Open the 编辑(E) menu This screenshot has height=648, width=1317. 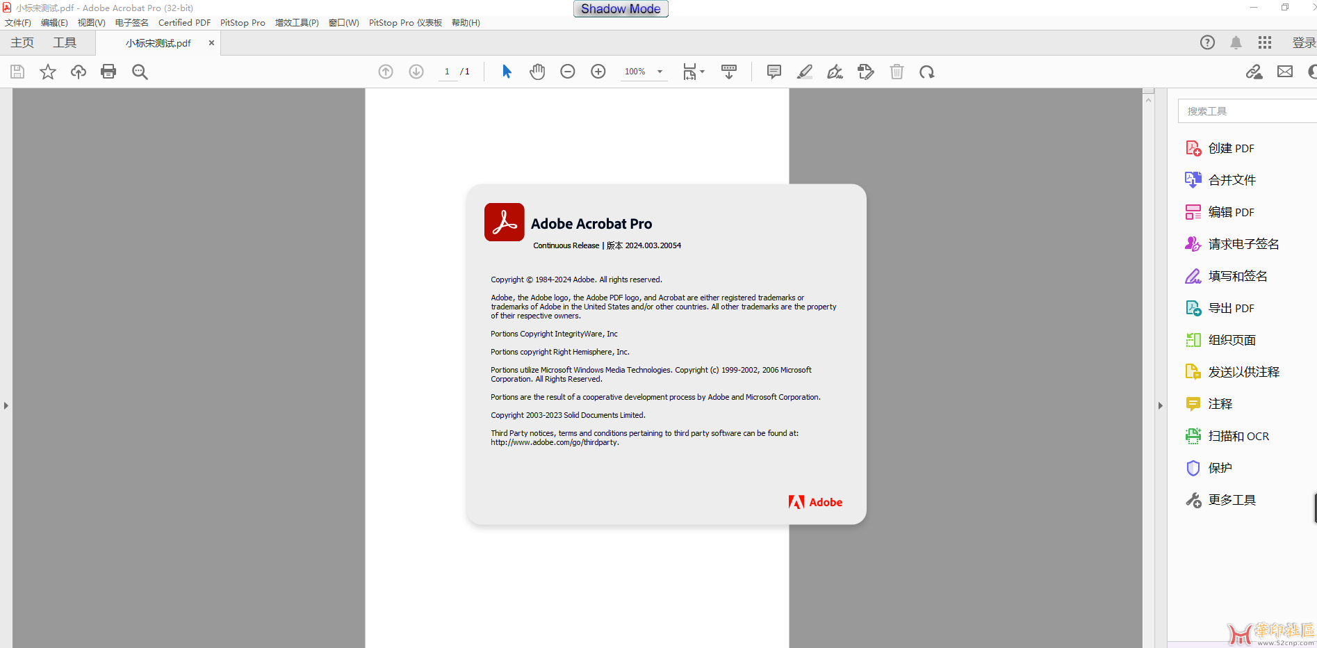[54, 23]
